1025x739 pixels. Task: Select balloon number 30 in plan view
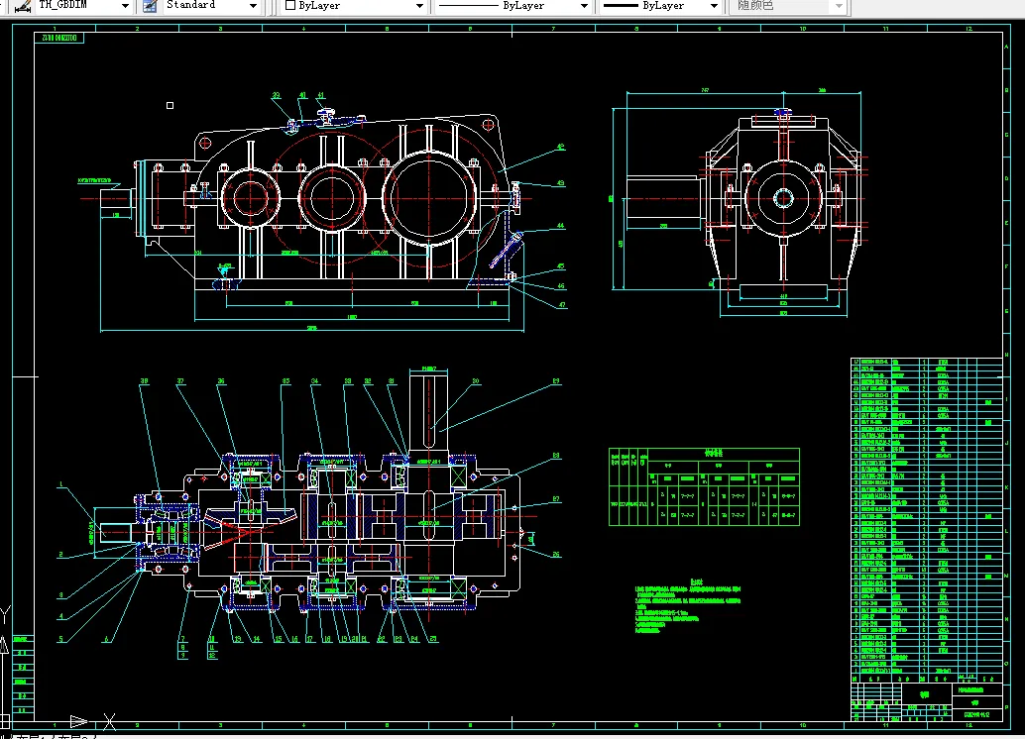point(475,381)
